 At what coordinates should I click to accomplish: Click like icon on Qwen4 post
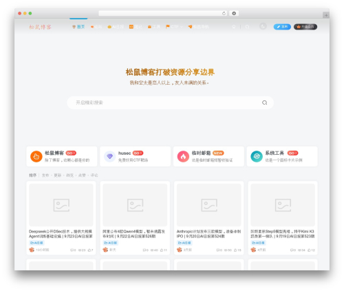coord(162,250)
